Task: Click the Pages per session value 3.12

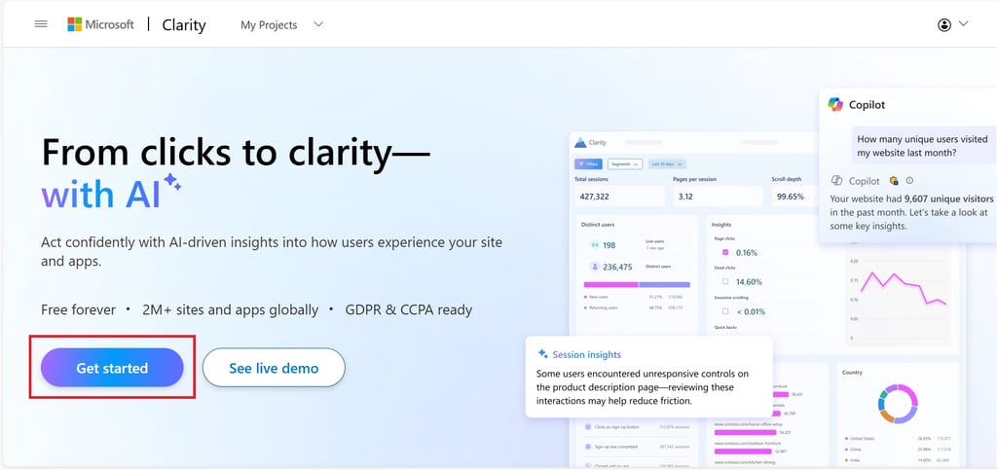Action: pos(685,197)
